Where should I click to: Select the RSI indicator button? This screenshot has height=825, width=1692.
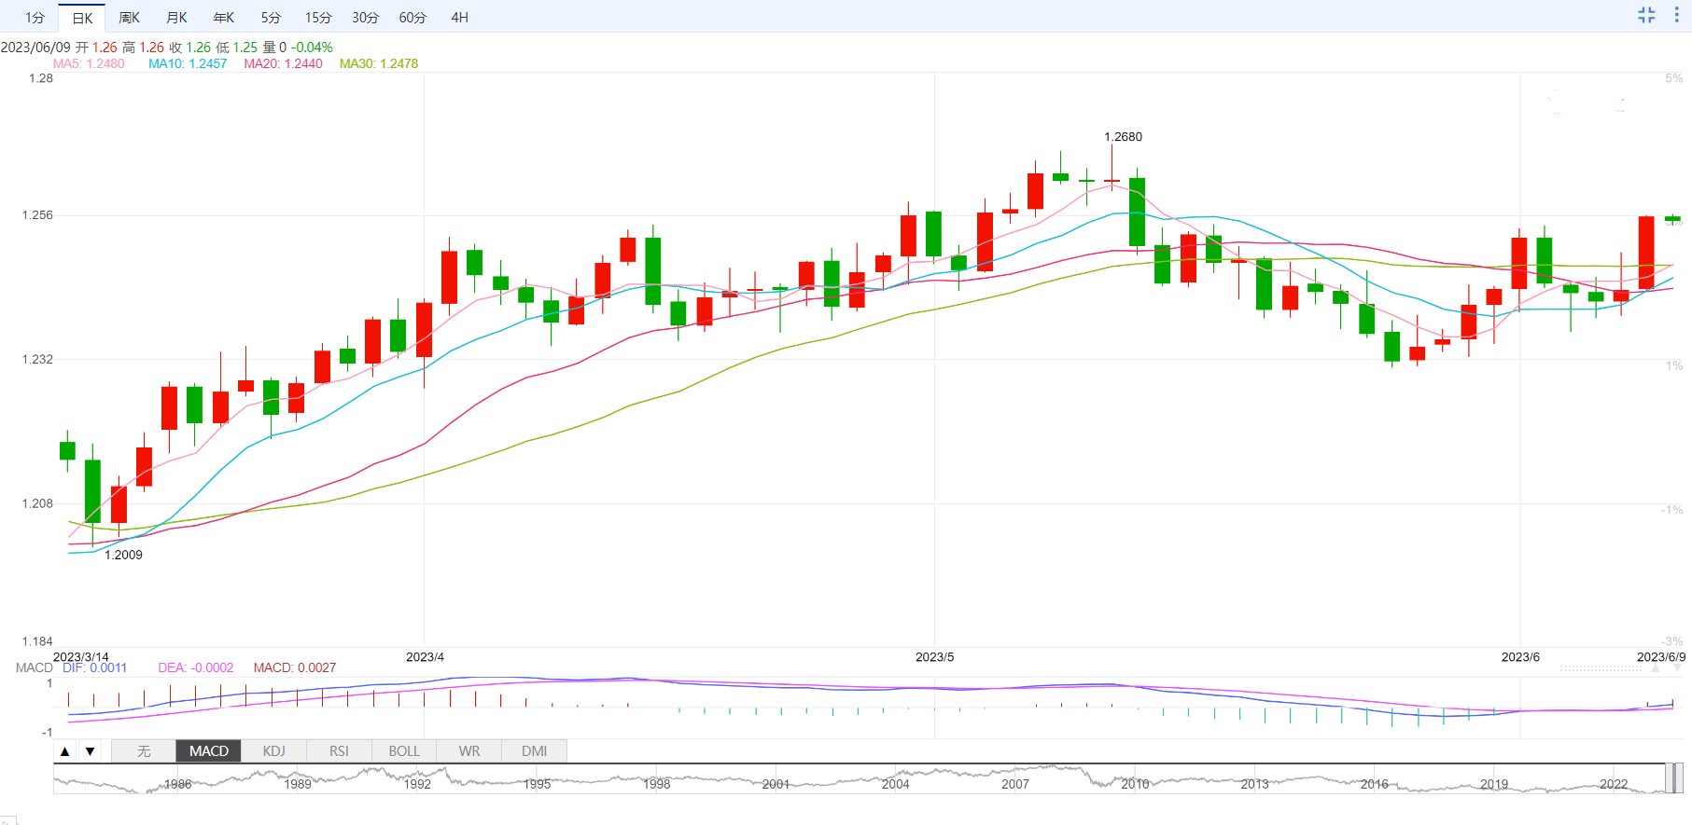pyautogui.click(x=339, y=751)
